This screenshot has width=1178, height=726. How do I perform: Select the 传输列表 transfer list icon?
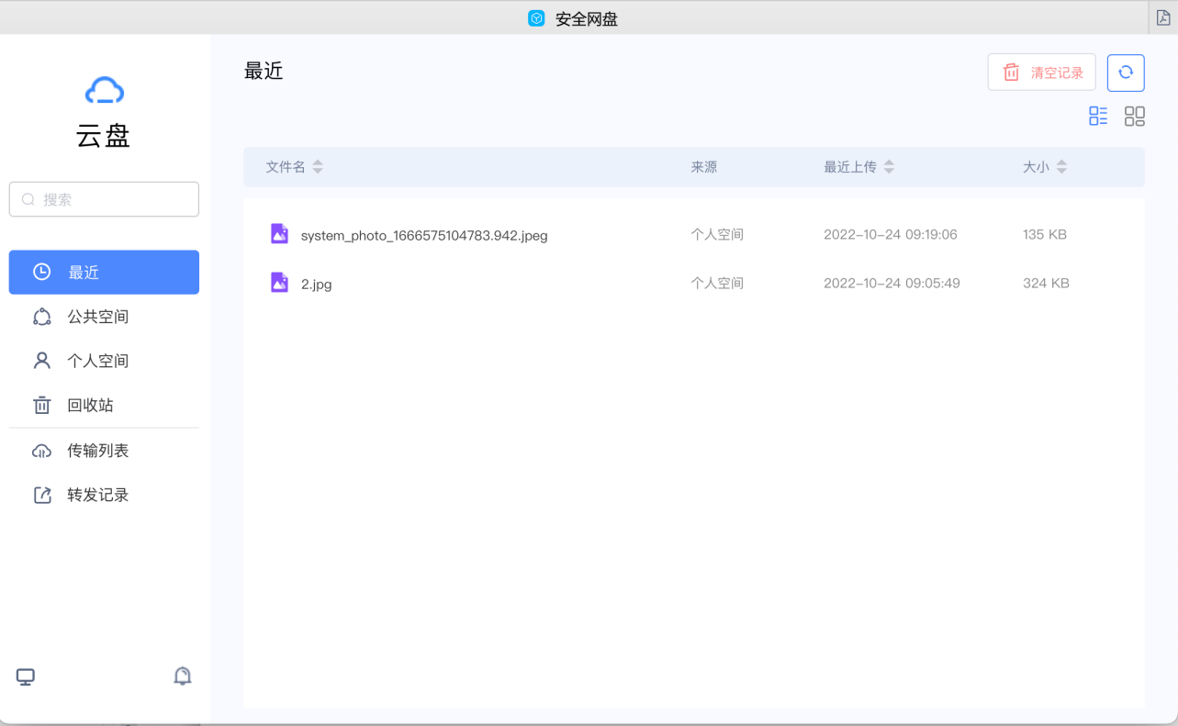point(41,450)
